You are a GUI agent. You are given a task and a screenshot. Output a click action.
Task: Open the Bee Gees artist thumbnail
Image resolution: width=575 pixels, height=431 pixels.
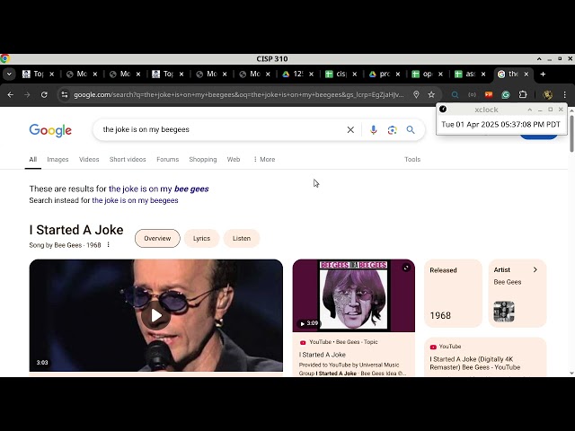pos(504,312)
